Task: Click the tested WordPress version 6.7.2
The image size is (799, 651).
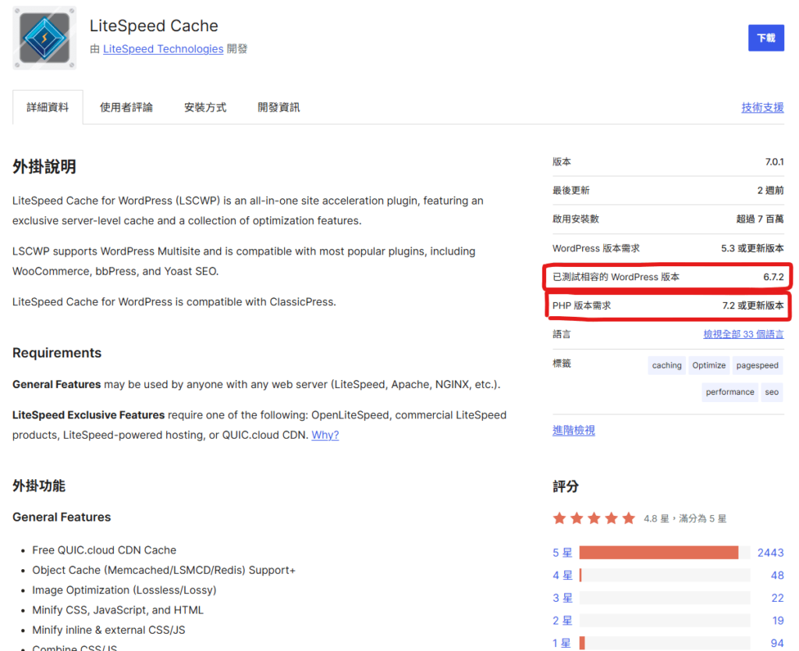Action: [x=773, y=277]
